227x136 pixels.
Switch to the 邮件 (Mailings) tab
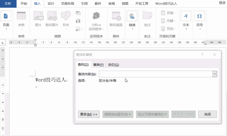[98, 4]
